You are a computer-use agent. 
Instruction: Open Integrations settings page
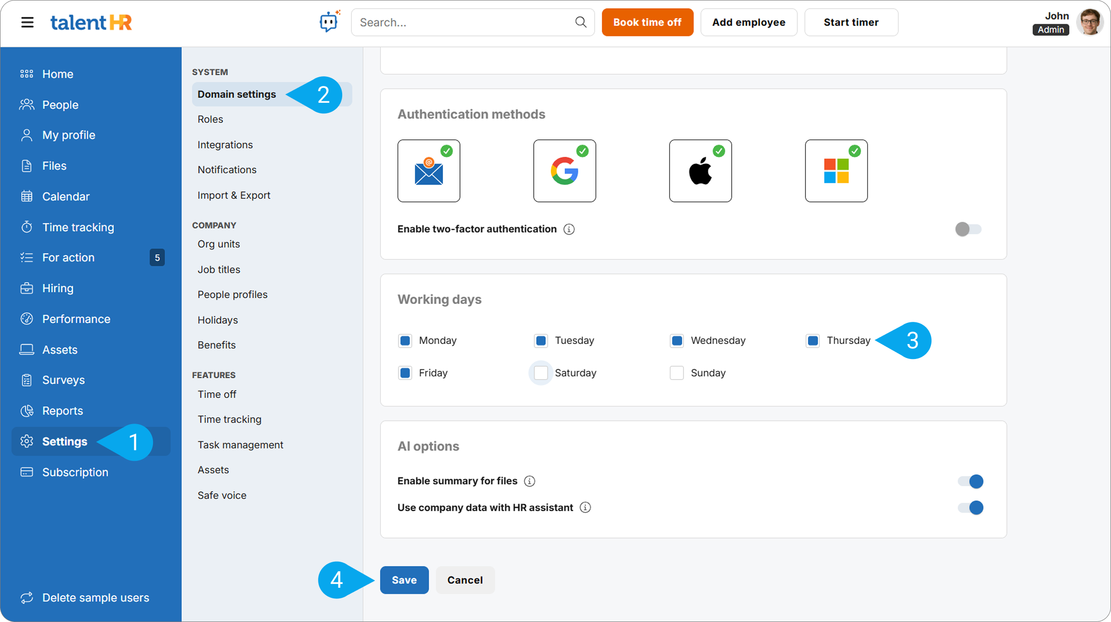click(x=225, y=145)
